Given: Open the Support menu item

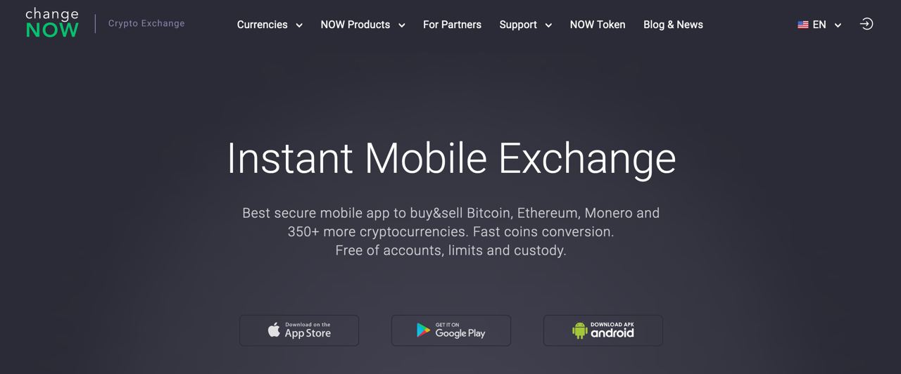Looking at the screenshot, I should 518,25.
